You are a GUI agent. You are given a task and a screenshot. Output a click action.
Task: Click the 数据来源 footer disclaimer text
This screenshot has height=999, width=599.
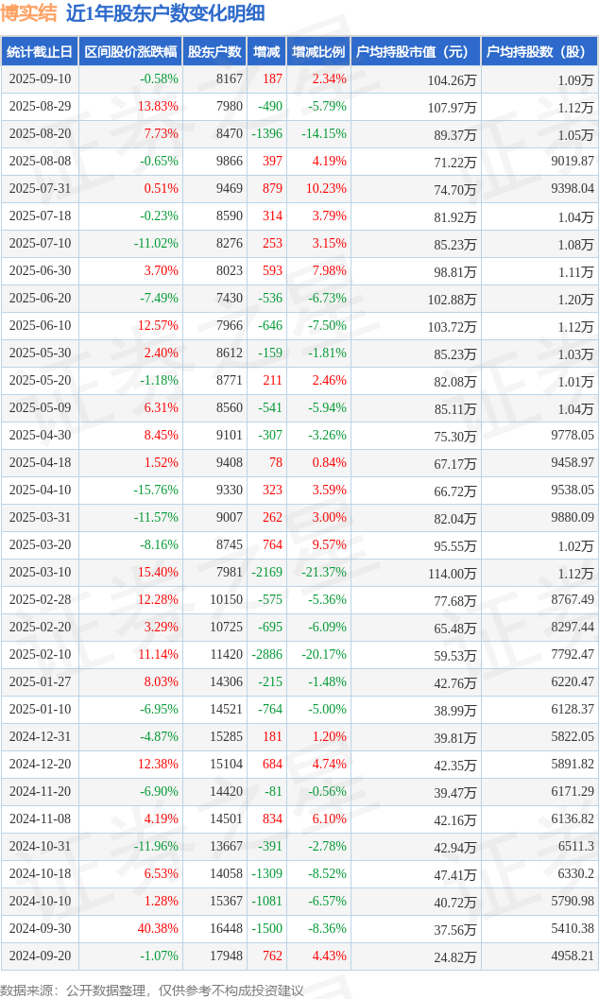[x=152, y=990]
